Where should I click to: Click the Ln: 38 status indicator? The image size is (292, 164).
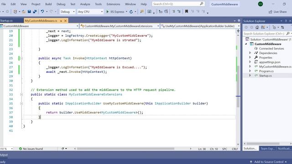pos(202,149)
